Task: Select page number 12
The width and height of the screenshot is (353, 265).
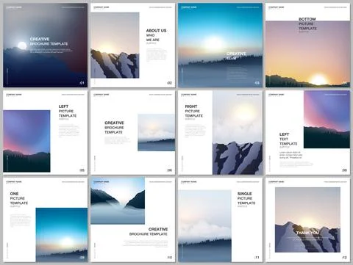Action: click(x=344, y=258)
